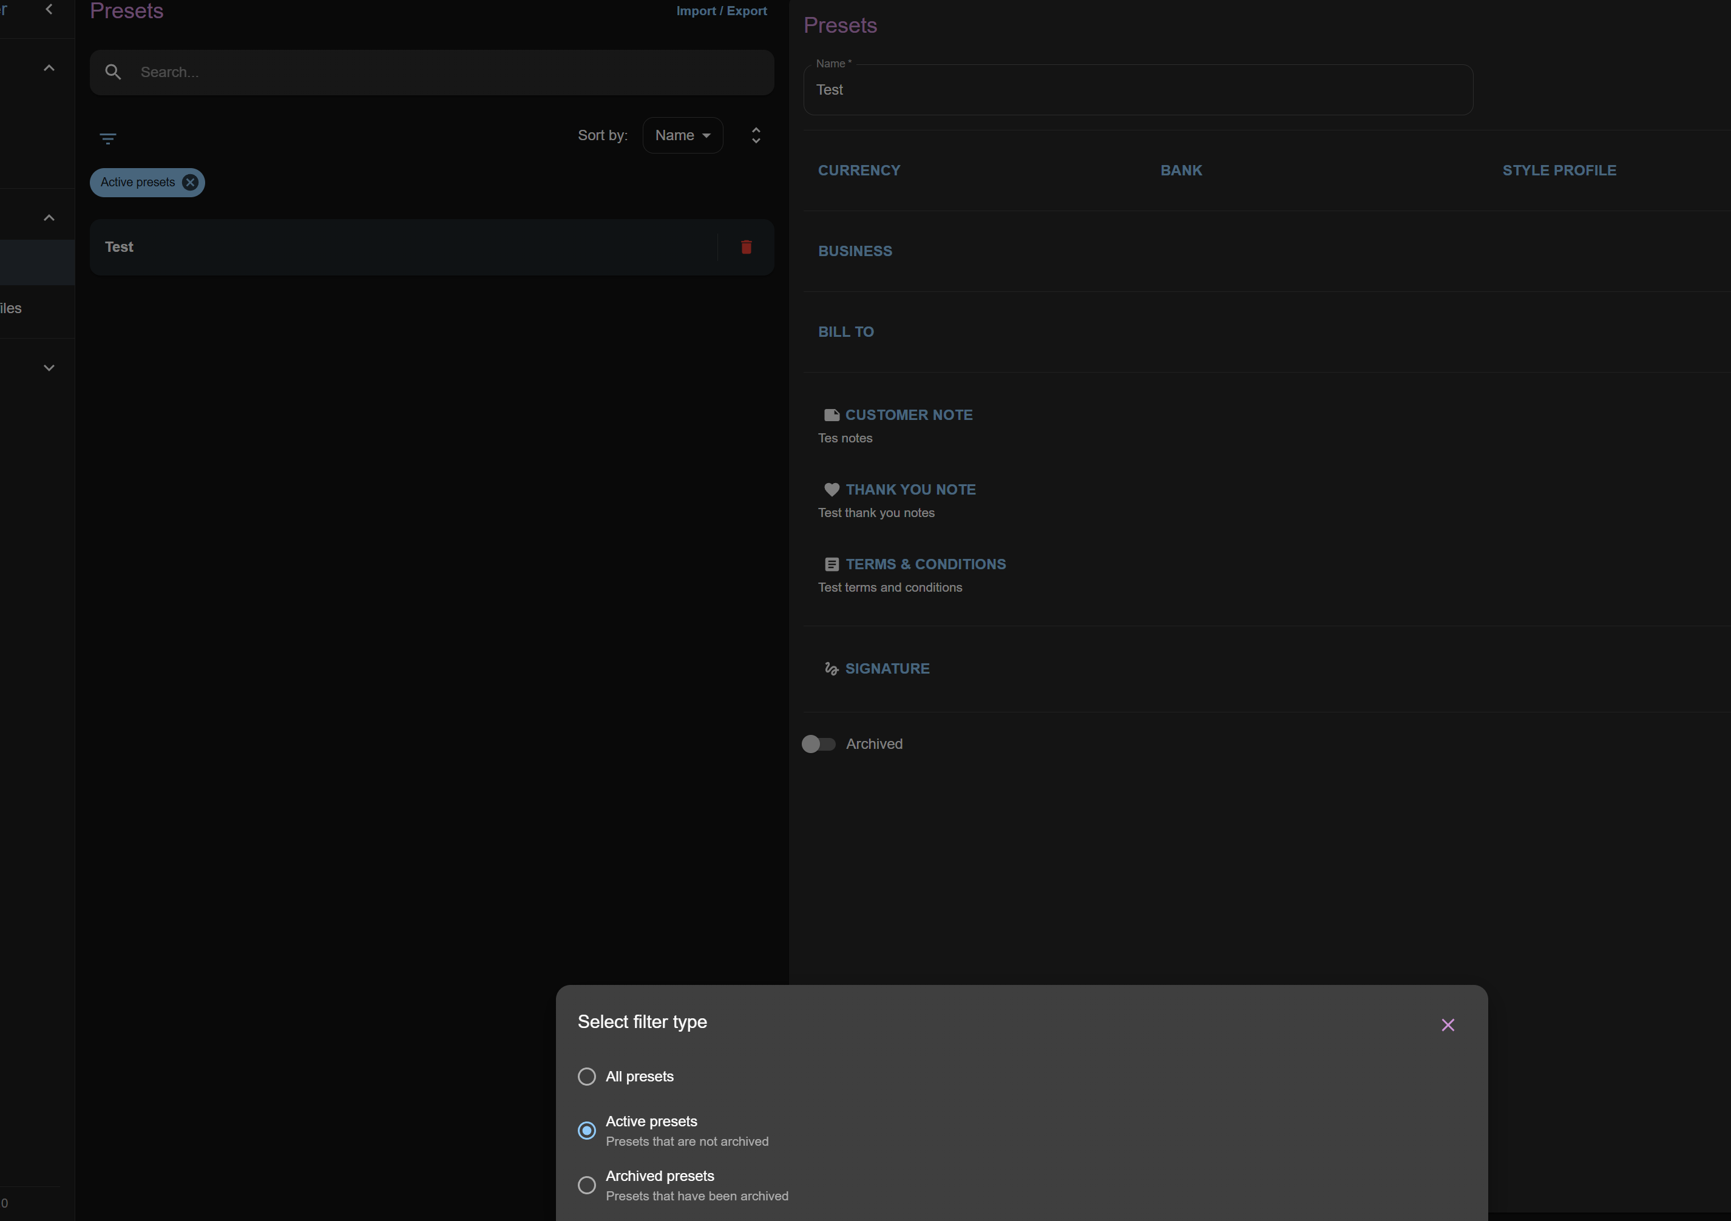Click the Customer Note heading
The image size is (1731, 1221).
(x=909, y=415)
